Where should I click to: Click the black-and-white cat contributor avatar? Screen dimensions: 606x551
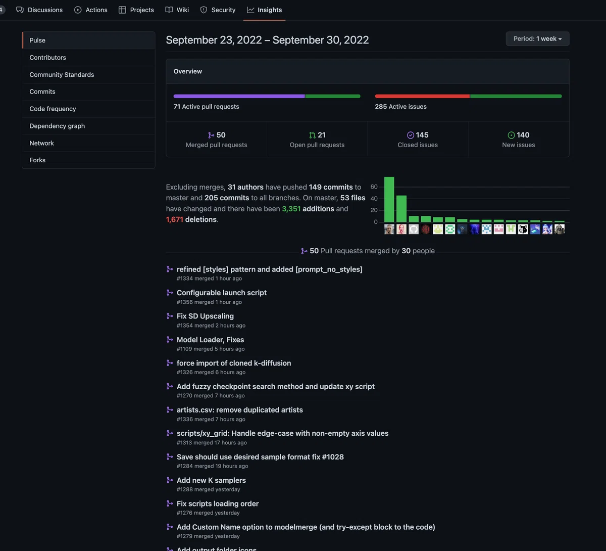pyautogui.click(x=523, y=229)
